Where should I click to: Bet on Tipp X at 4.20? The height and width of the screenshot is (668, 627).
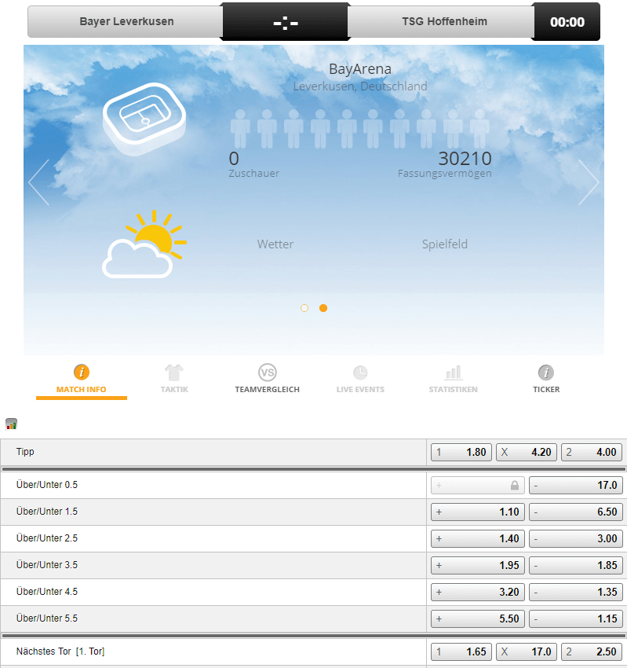click(527, 452)
